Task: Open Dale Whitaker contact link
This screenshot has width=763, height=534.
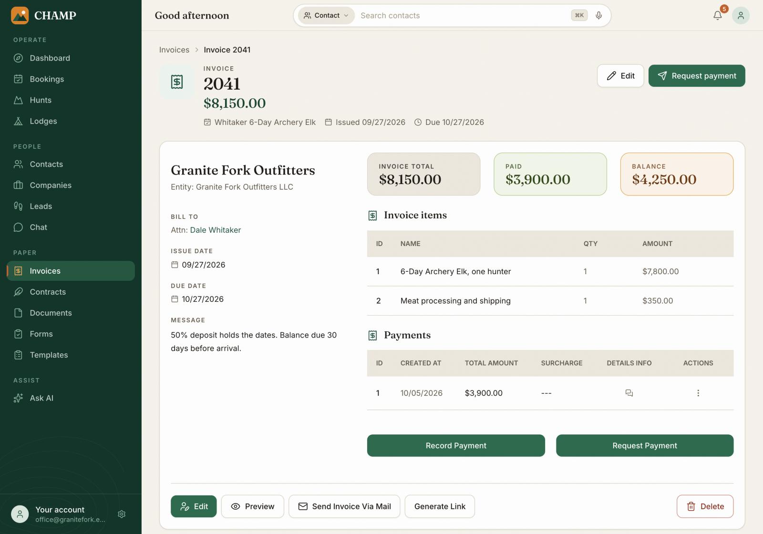Action: click(216, 230)
